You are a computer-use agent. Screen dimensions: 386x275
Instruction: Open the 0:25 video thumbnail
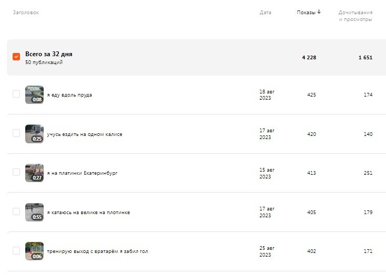click(35, 134)
